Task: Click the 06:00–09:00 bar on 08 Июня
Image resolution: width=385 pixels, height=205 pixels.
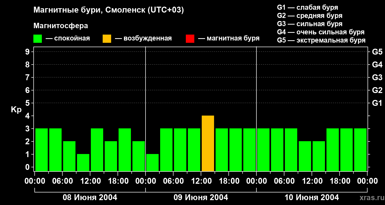Action: (x=69, y=156)
